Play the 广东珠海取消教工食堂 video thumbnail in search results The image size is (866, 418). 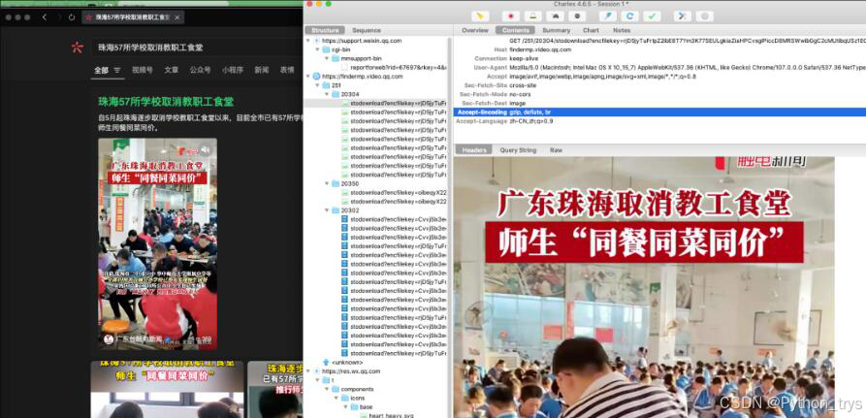157,243
